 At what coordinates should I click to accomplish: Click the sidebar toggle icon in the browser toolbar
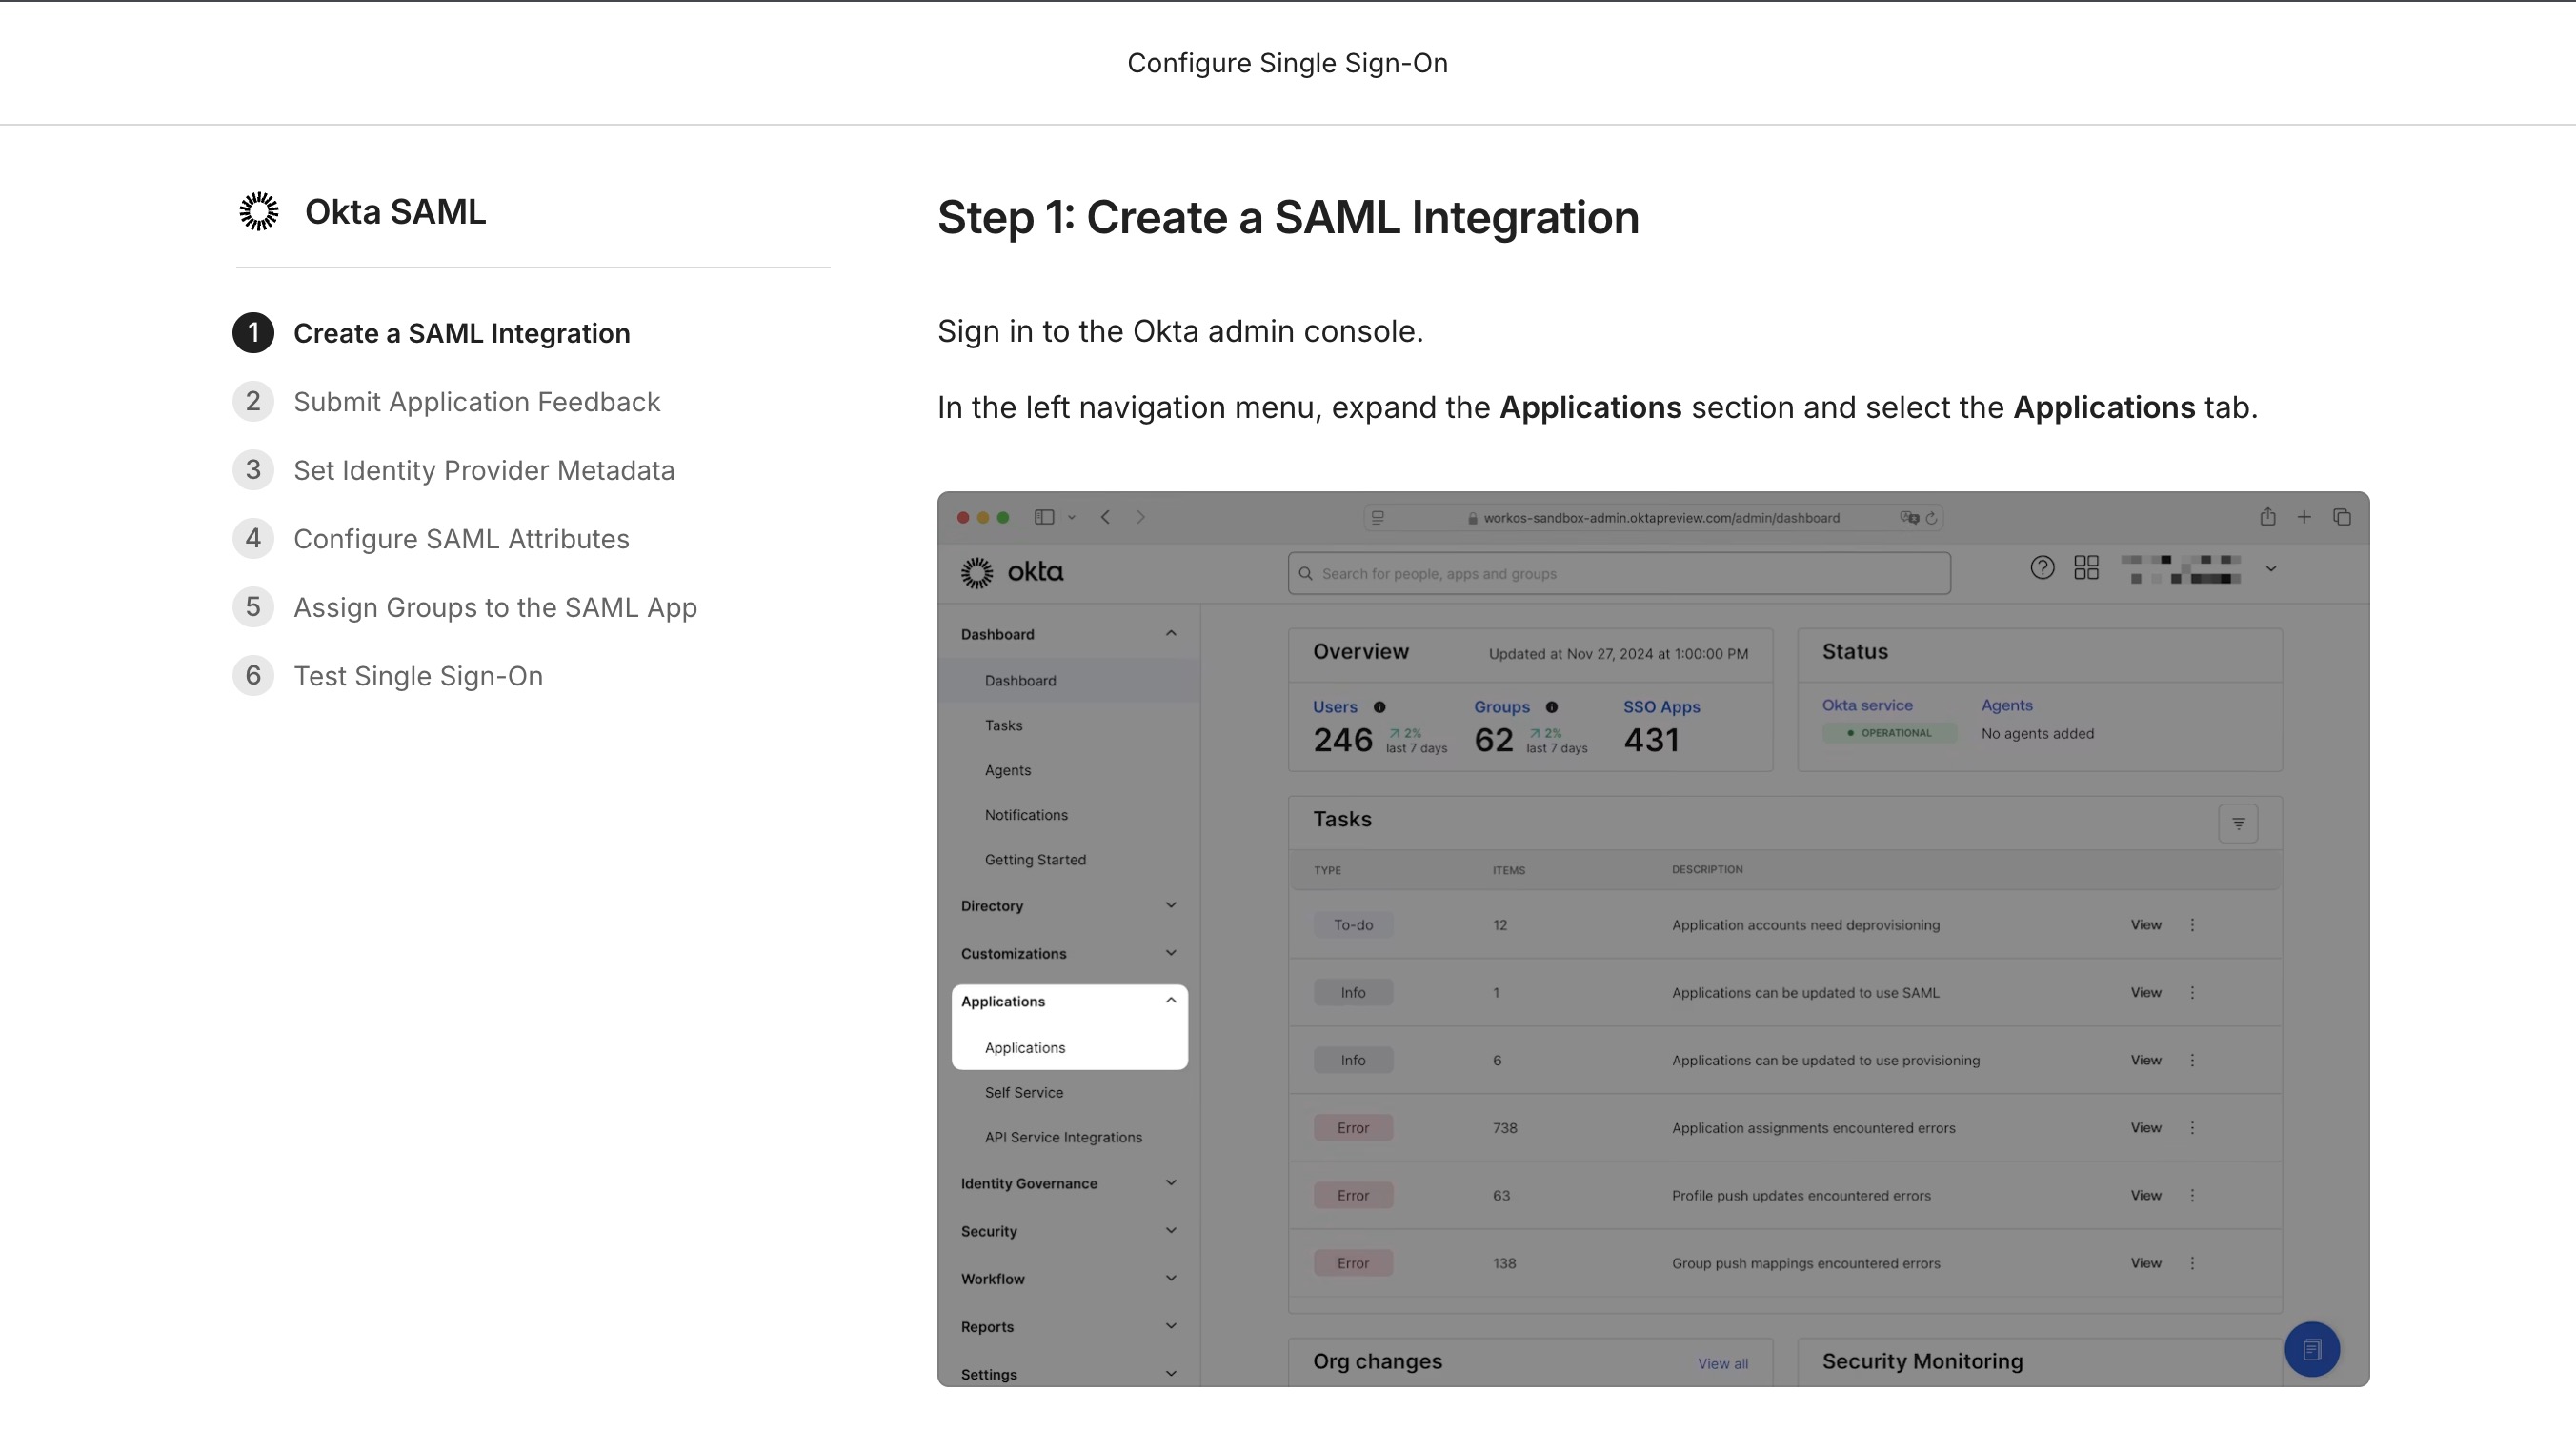click(x=1044, y=517)
